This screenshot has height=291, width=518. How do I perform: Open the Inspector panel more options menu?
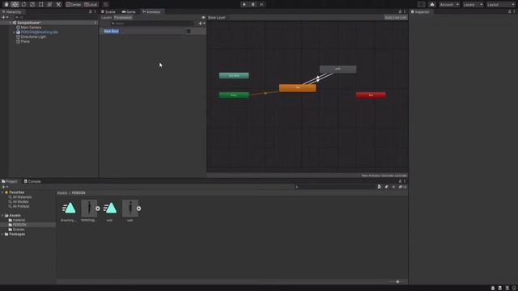coord(514,12)
